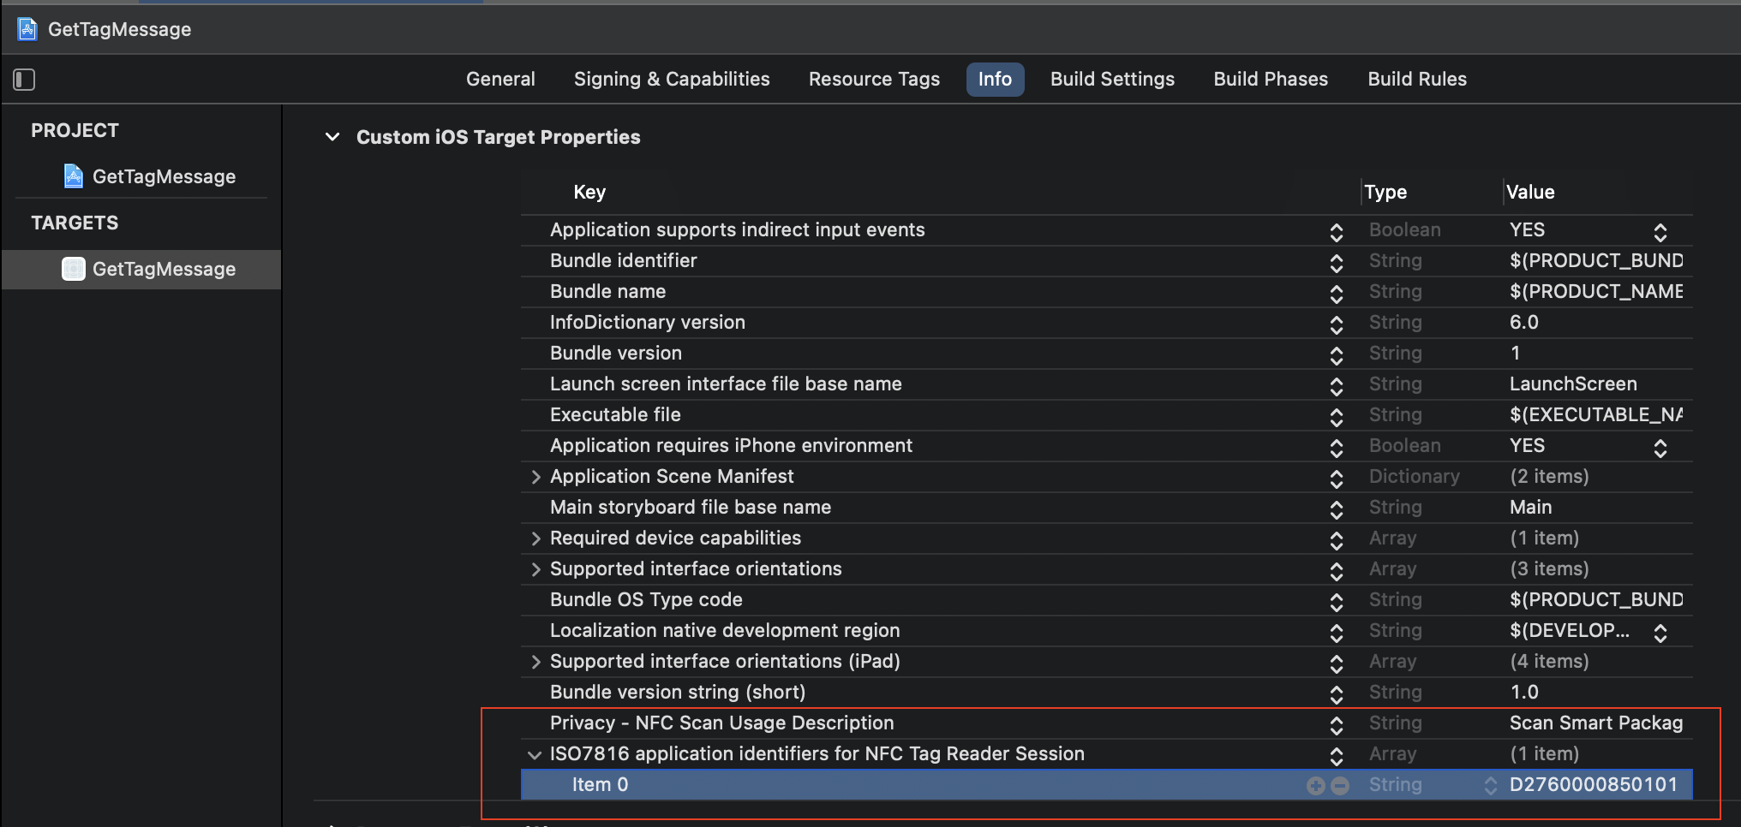This screenshot has width=1741, height=827.
Task: Select the Localization native development region key
Action: 725,630
